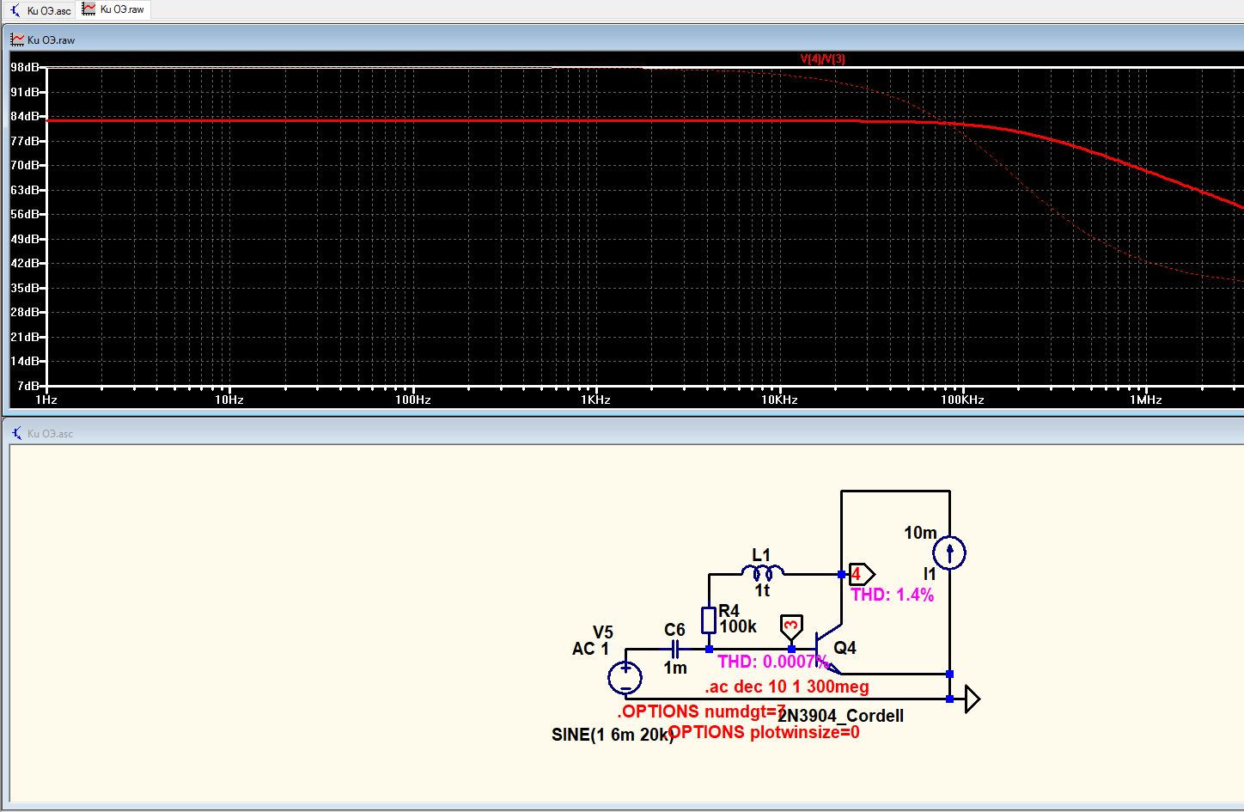Select the inductor L1 symbol

pyautogui.click(x=763, y=571)
